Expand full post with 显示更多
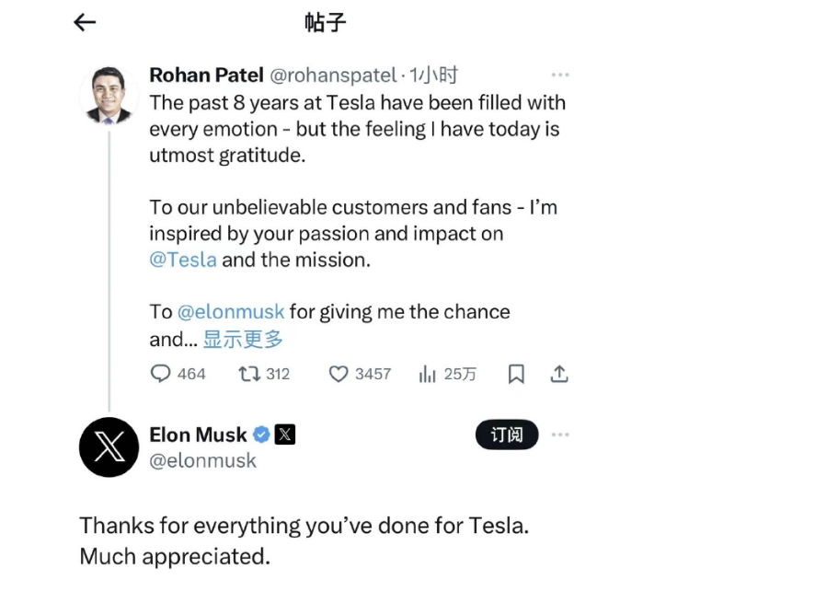Image resolution: width=815 pixels, height=591 pixels. pyautogui.click(x=243, y=339)
